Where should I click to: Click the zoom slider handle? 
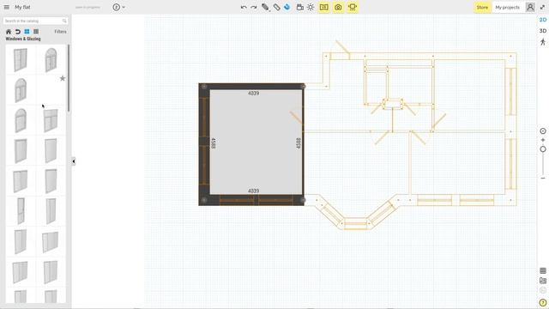point(543,149)
